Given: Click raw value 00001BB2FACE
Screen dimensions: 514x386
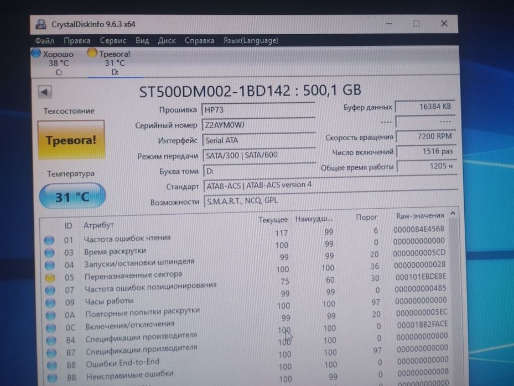Looking at the screenshot, I should pyautogui.click(x=422, y=325).
